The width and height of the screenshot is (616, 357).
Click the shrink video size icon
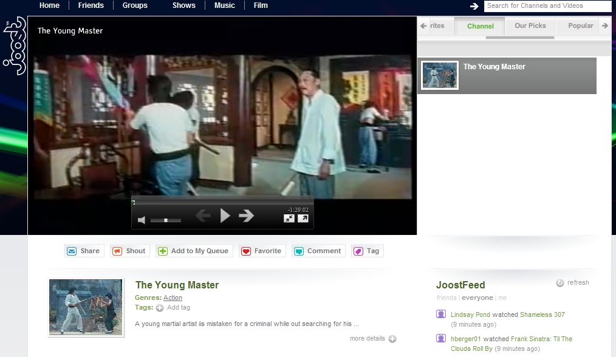tap(289, 219)
